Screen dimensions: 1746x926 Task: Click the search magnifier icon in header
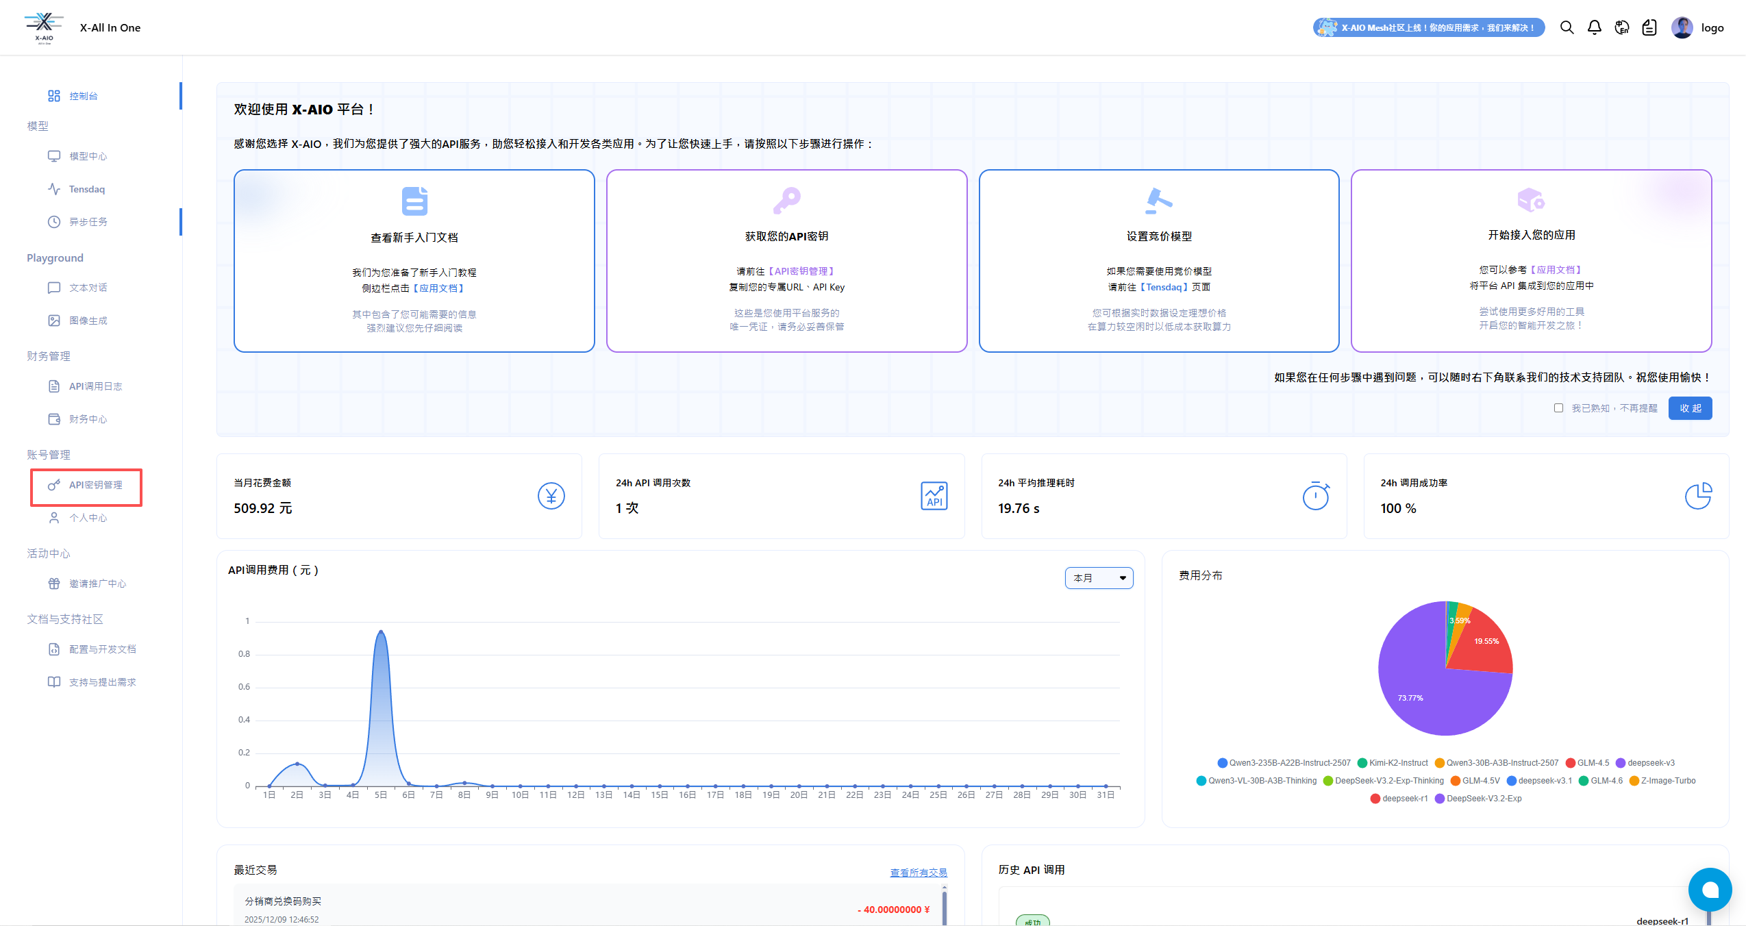1567,27
